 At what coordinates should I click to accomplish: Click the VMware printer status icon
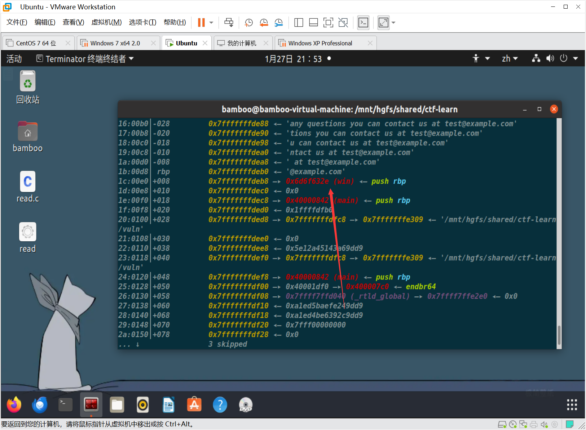[x=534, y=425]
